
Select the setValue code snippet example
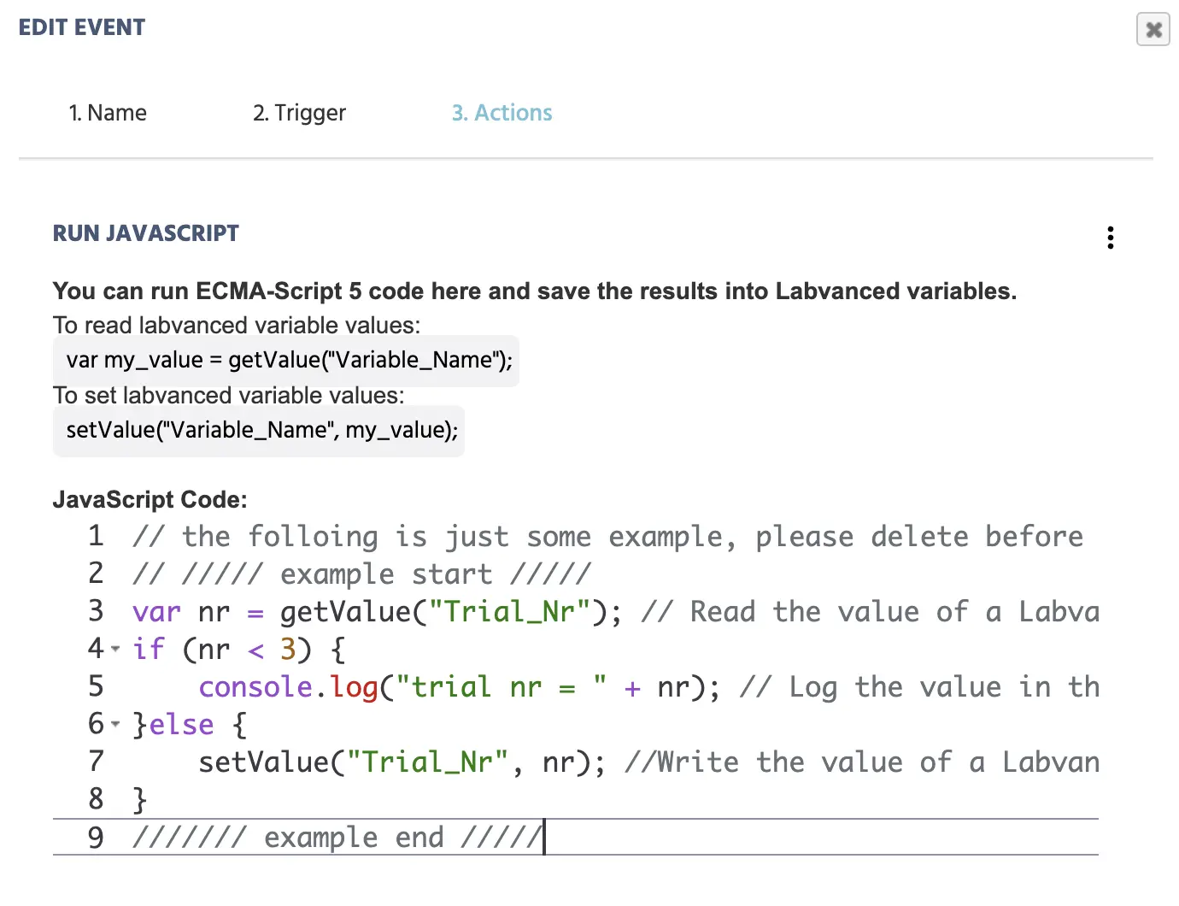click(259, 430)
